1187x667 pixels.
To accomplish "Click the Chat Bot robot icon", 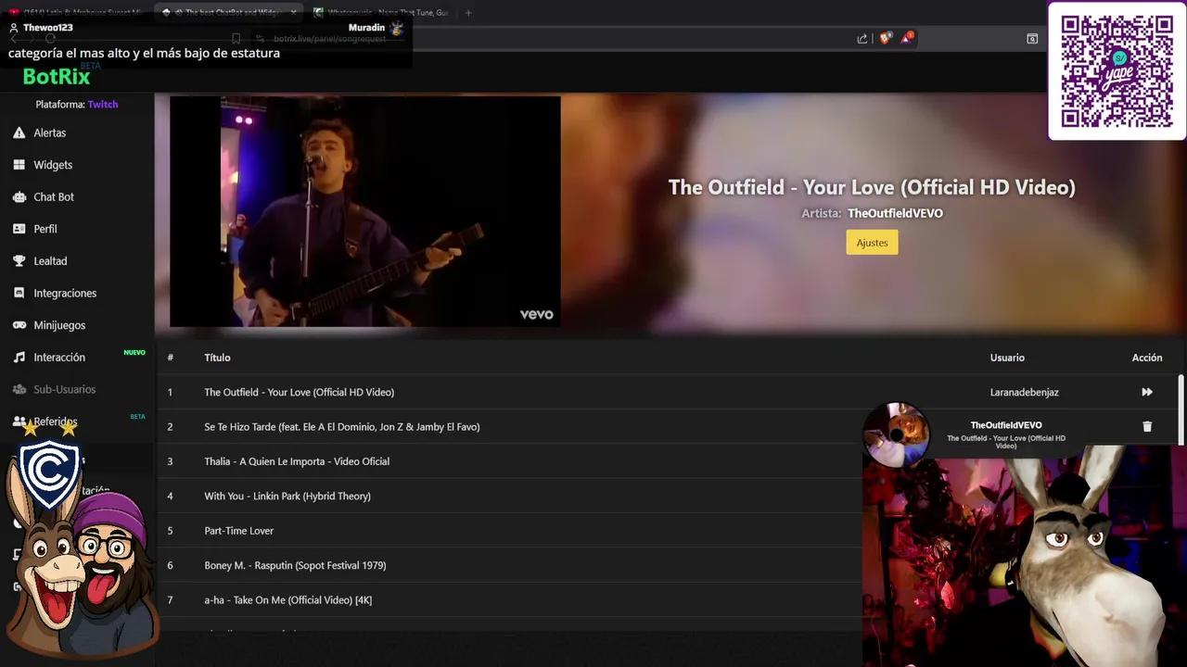I will point(19,196).
